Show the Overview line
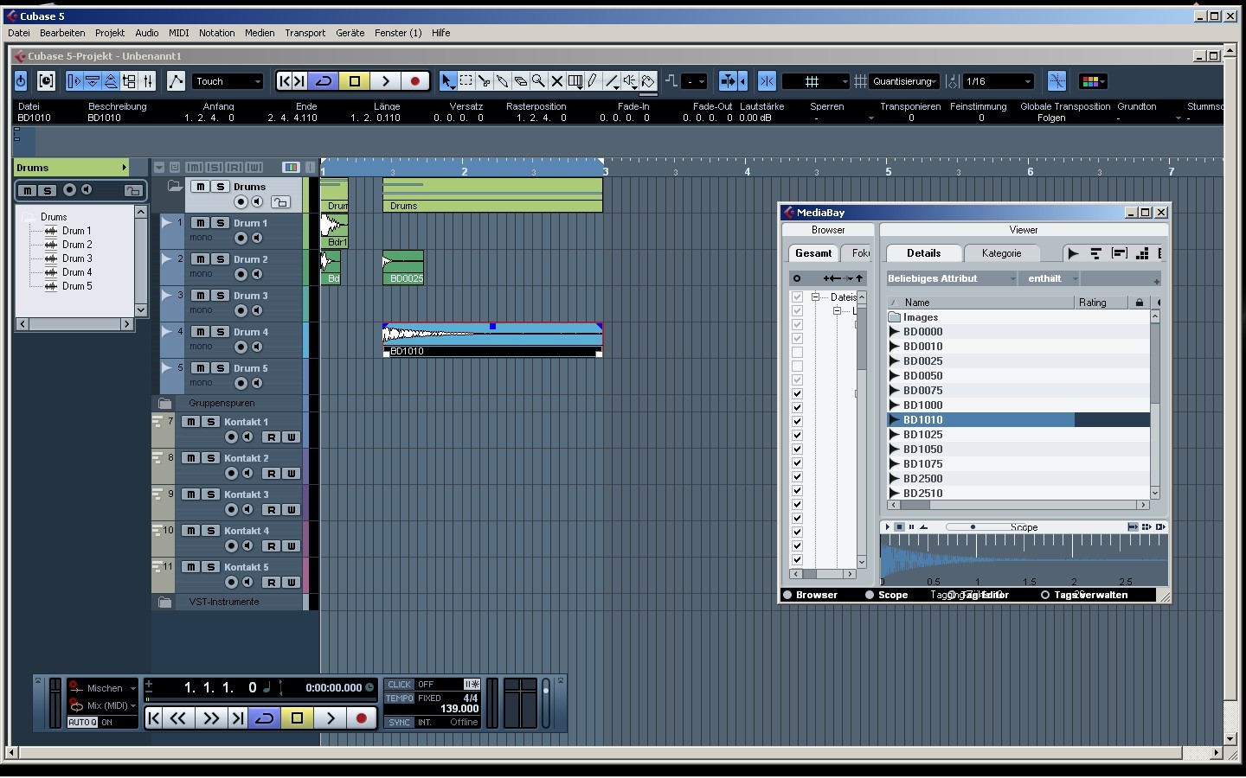The height and width of the screenshot is (778, 1246). click(x=111, y=81)
